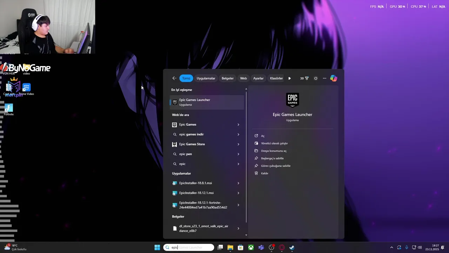Open the taskbar icon with red notification badge
Screen dimensions: 449x253
272,247
